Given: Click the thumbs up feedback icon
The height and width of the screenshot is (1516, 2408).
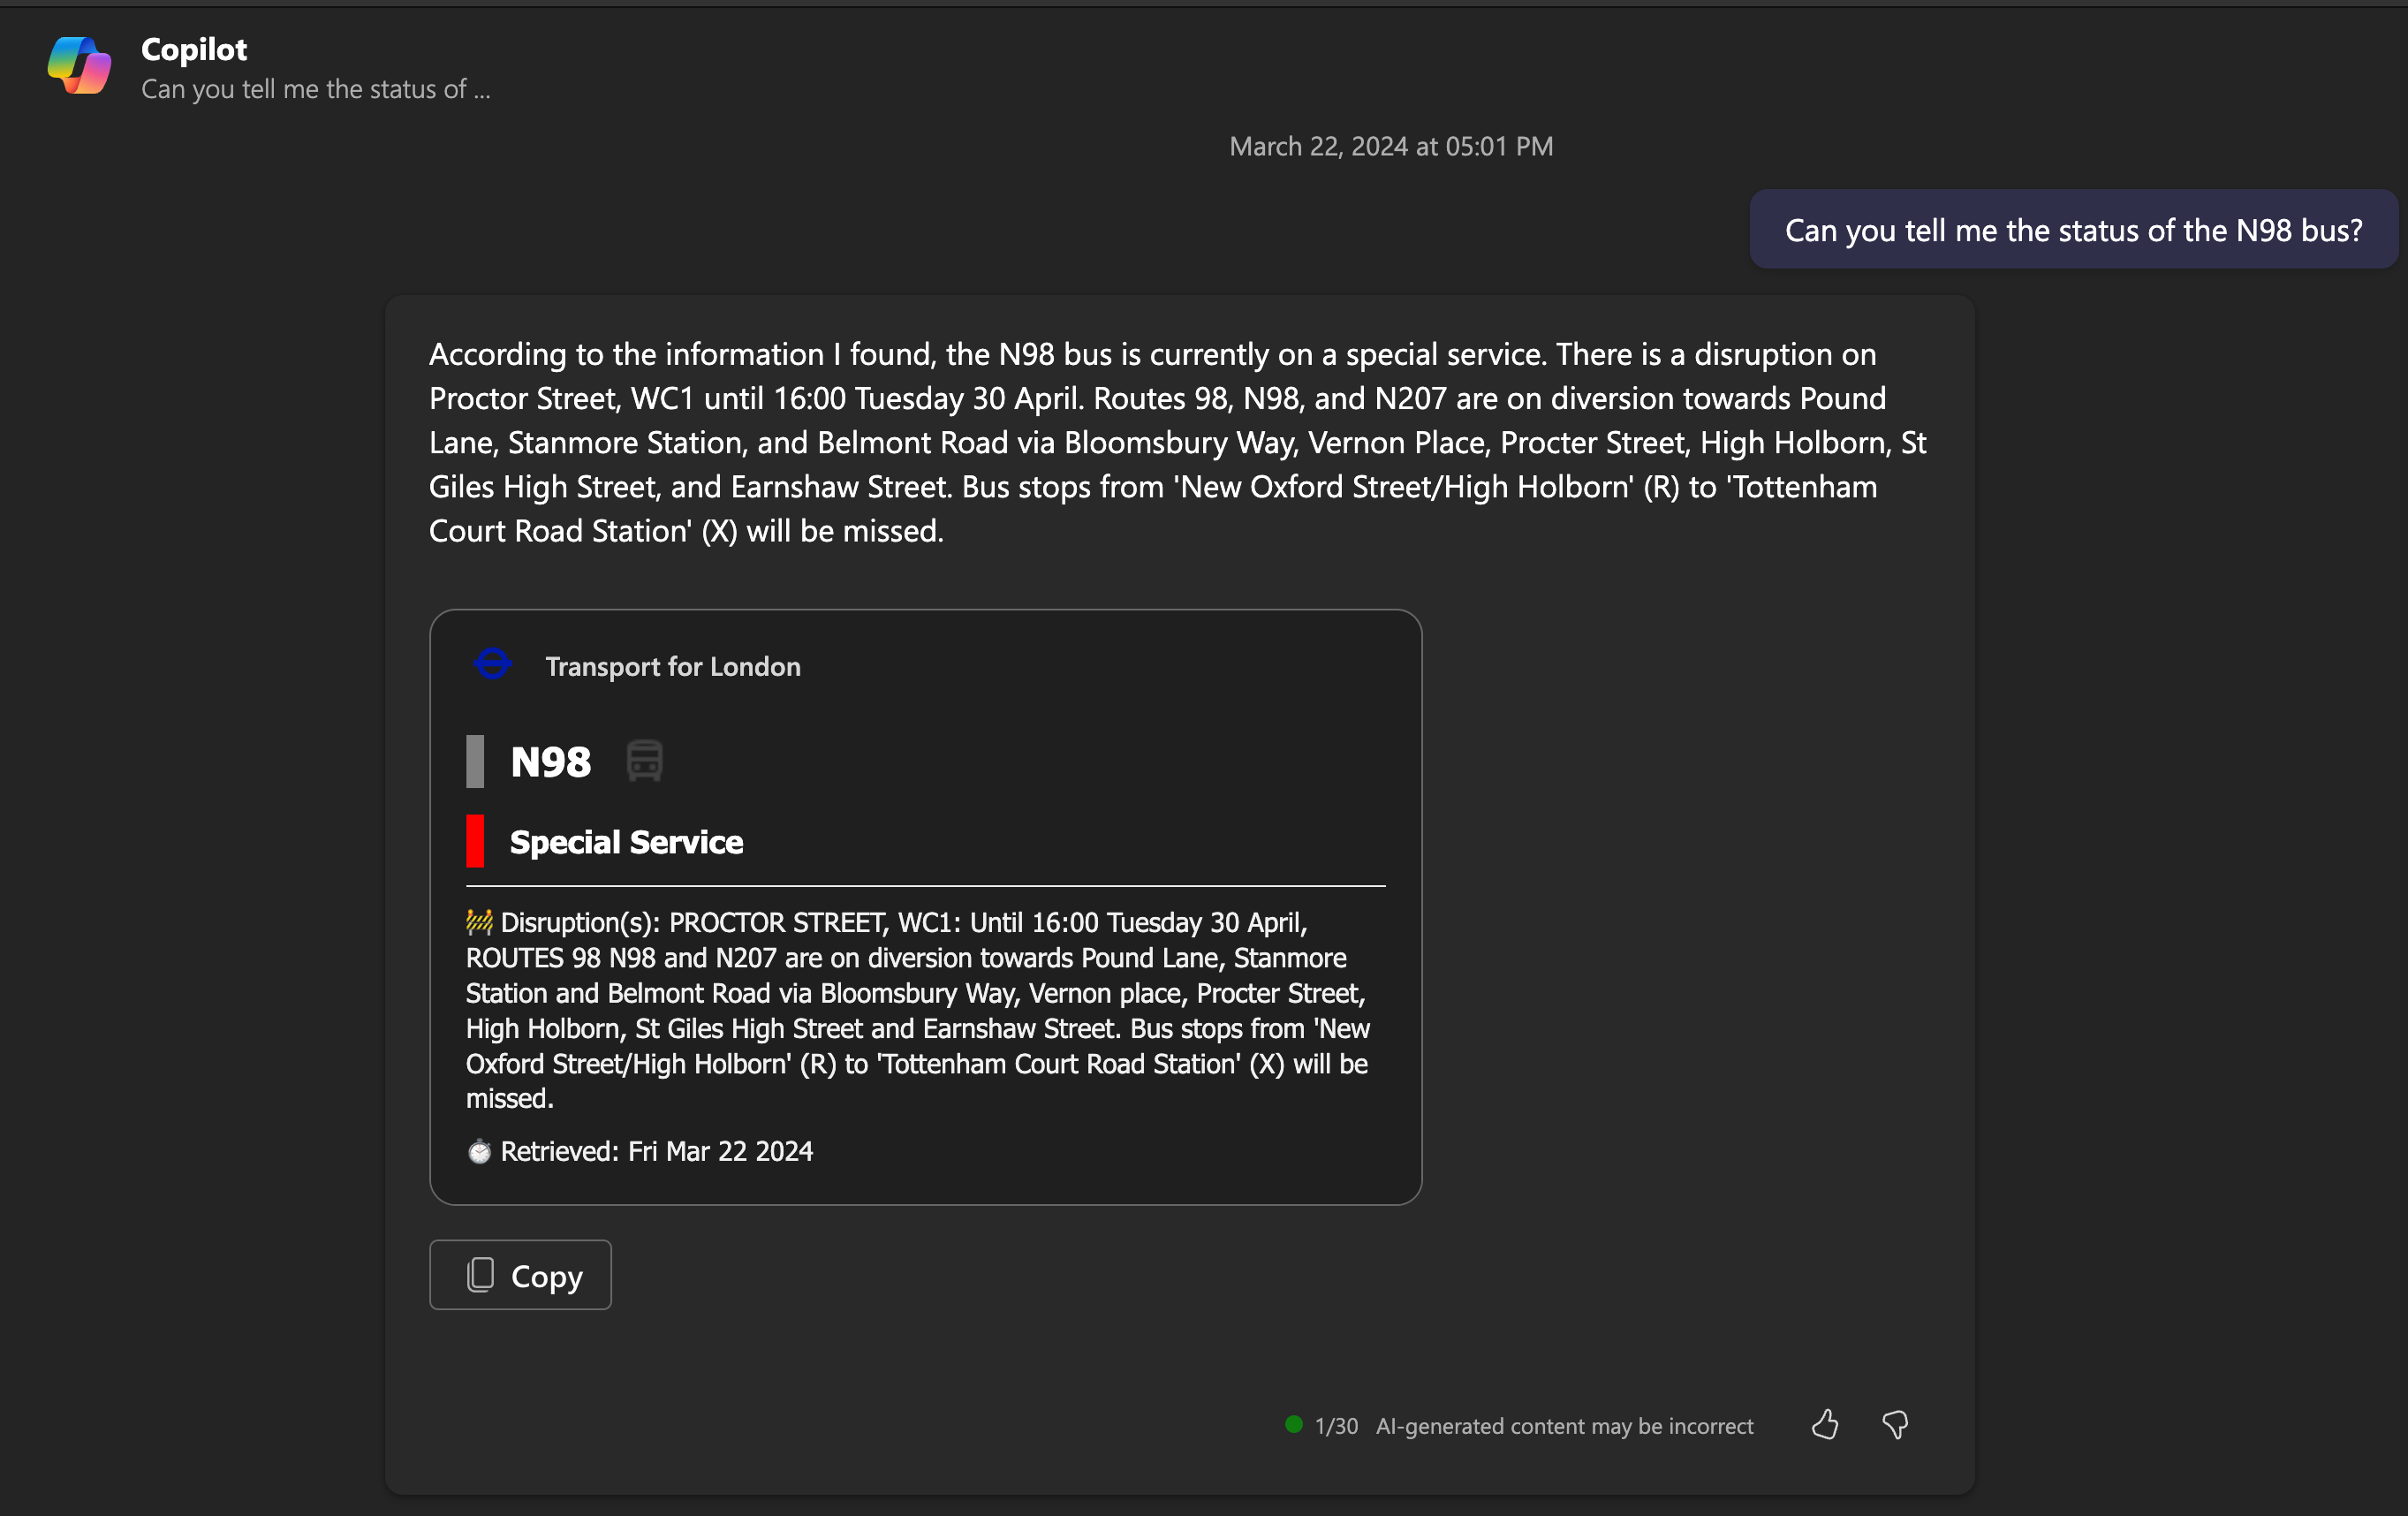Looking at the screenshot, I should point(1825,1424).
